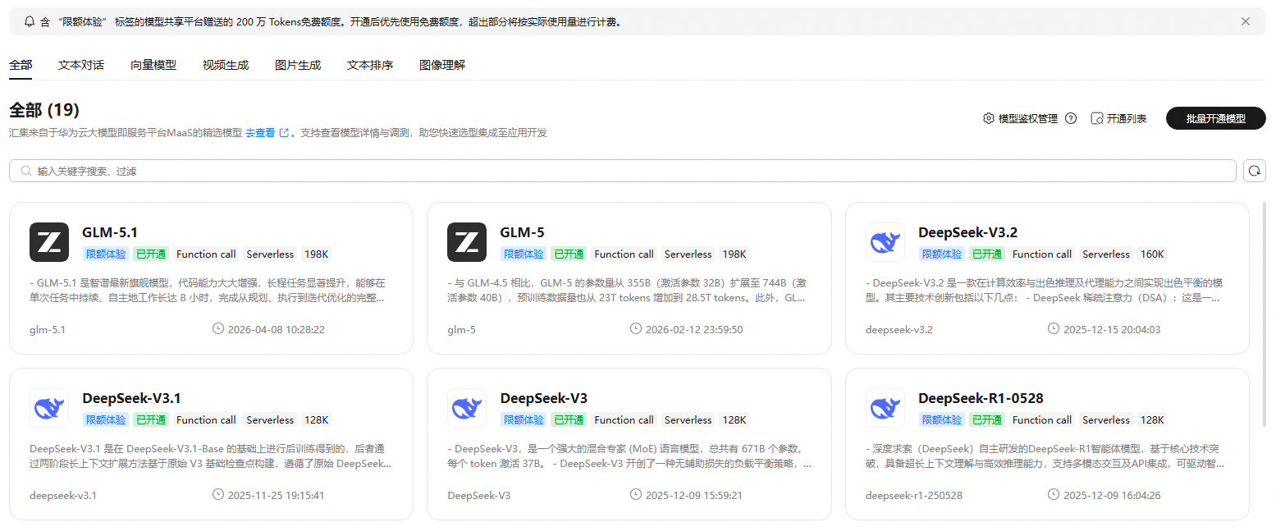
Task: Click the DeepSeek-V3 whale logo
Action: click(x=467, y=408)
